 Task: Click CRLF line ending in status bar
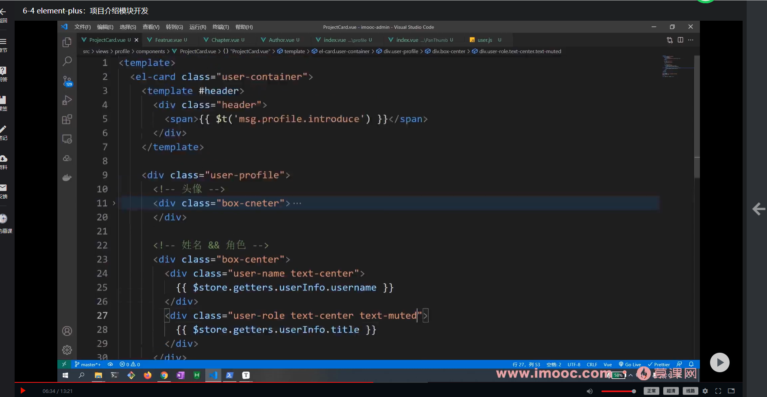592,364
